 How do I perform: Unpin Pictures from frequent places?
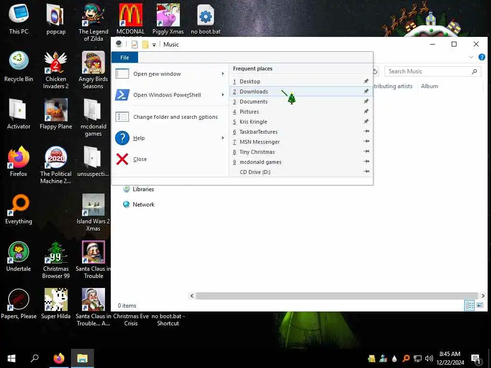pos(366,111)
